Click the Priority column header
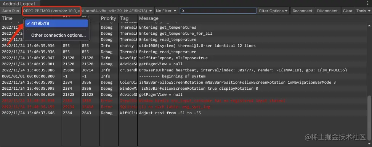This screenshot has width=372, height=147. (108, 18)
